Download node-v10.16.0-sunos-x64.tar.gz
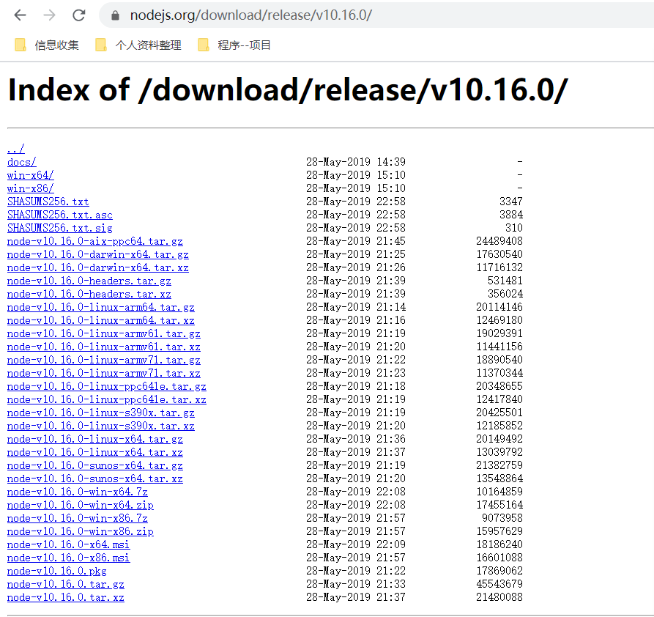Screen dimensions: 654x617 pyautogui.click(x=95, y=465)
